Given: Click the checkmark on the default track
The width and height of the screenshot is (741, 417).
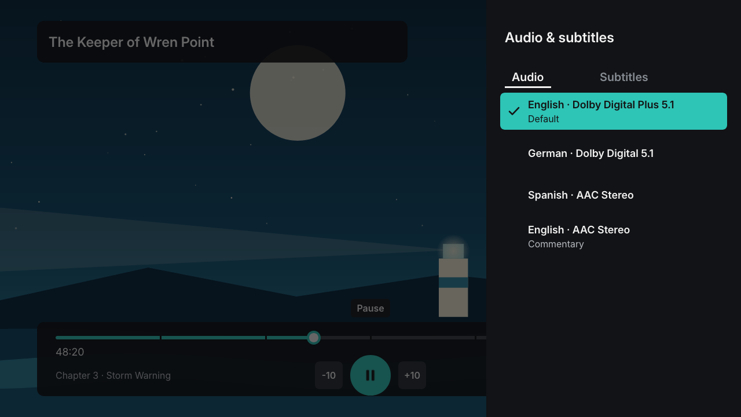Looking at the screenshot, I should (513, 111).
